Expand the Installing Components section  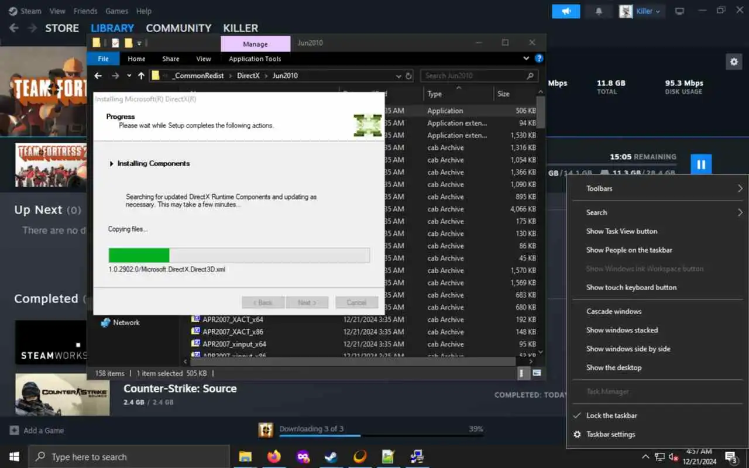click(x=111, y=163)
